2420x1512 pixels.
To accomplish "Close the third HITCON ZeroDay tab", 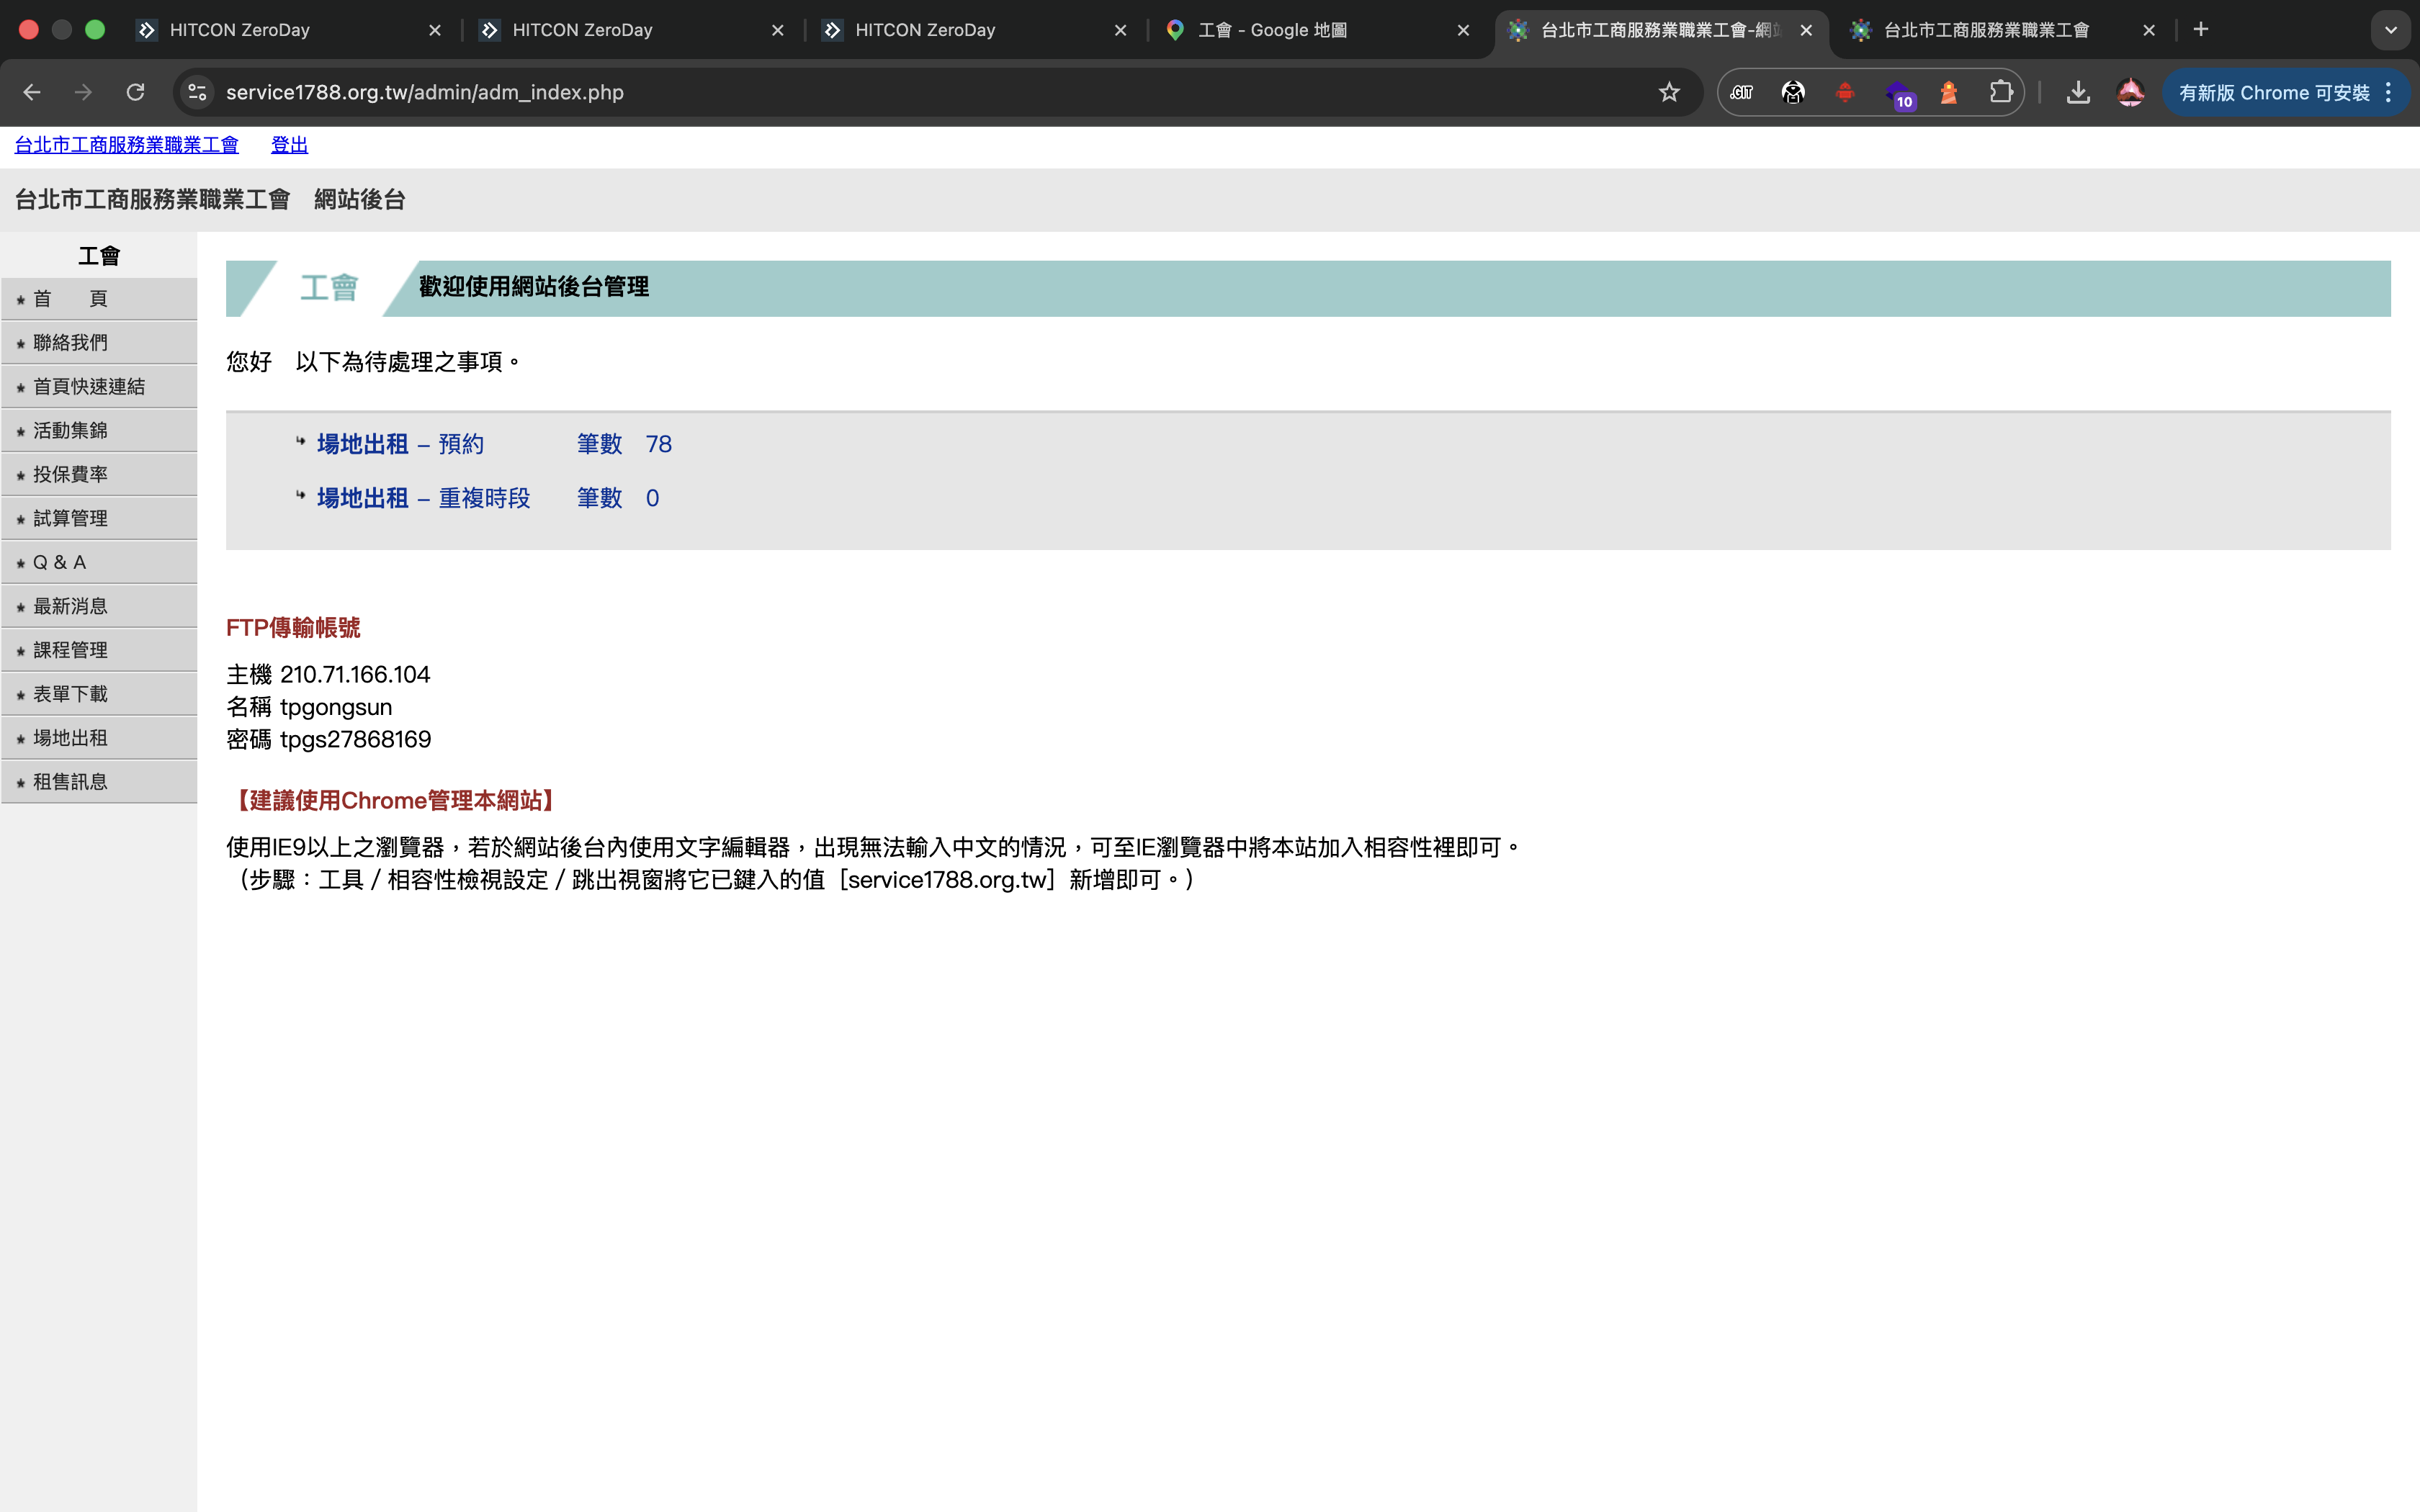I will (1120, 30).
